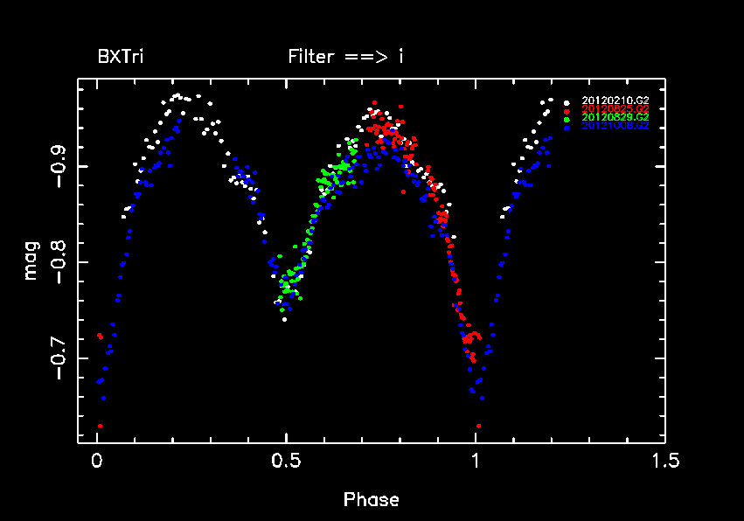Click the green data cluster near phase 0.65
Screen dimensions: 744x521
343,166
